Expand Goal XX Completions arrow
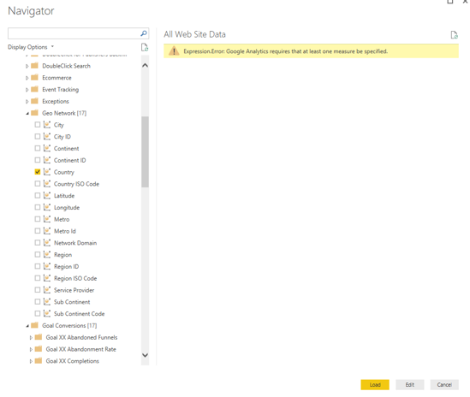Image resolution: width=470 pixels, height=397 pixels. pyautogui.click(x=31, y=361)
